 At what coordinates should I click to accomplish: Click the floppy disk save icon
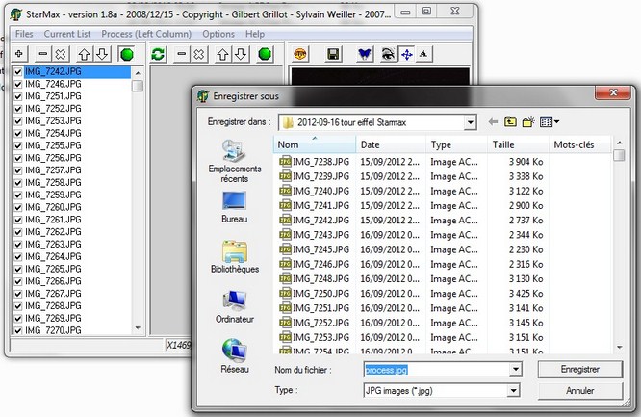point(333,54)
